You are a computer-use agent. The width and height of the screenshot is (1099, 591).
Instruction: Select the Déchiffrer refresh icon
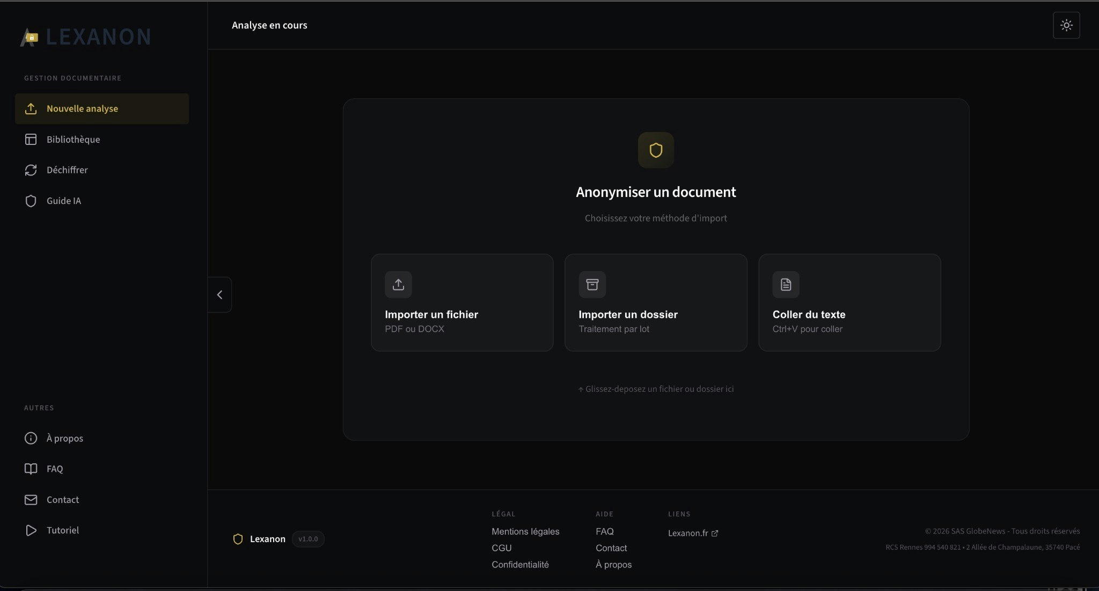pyautogui.click(x=31, y=170)
